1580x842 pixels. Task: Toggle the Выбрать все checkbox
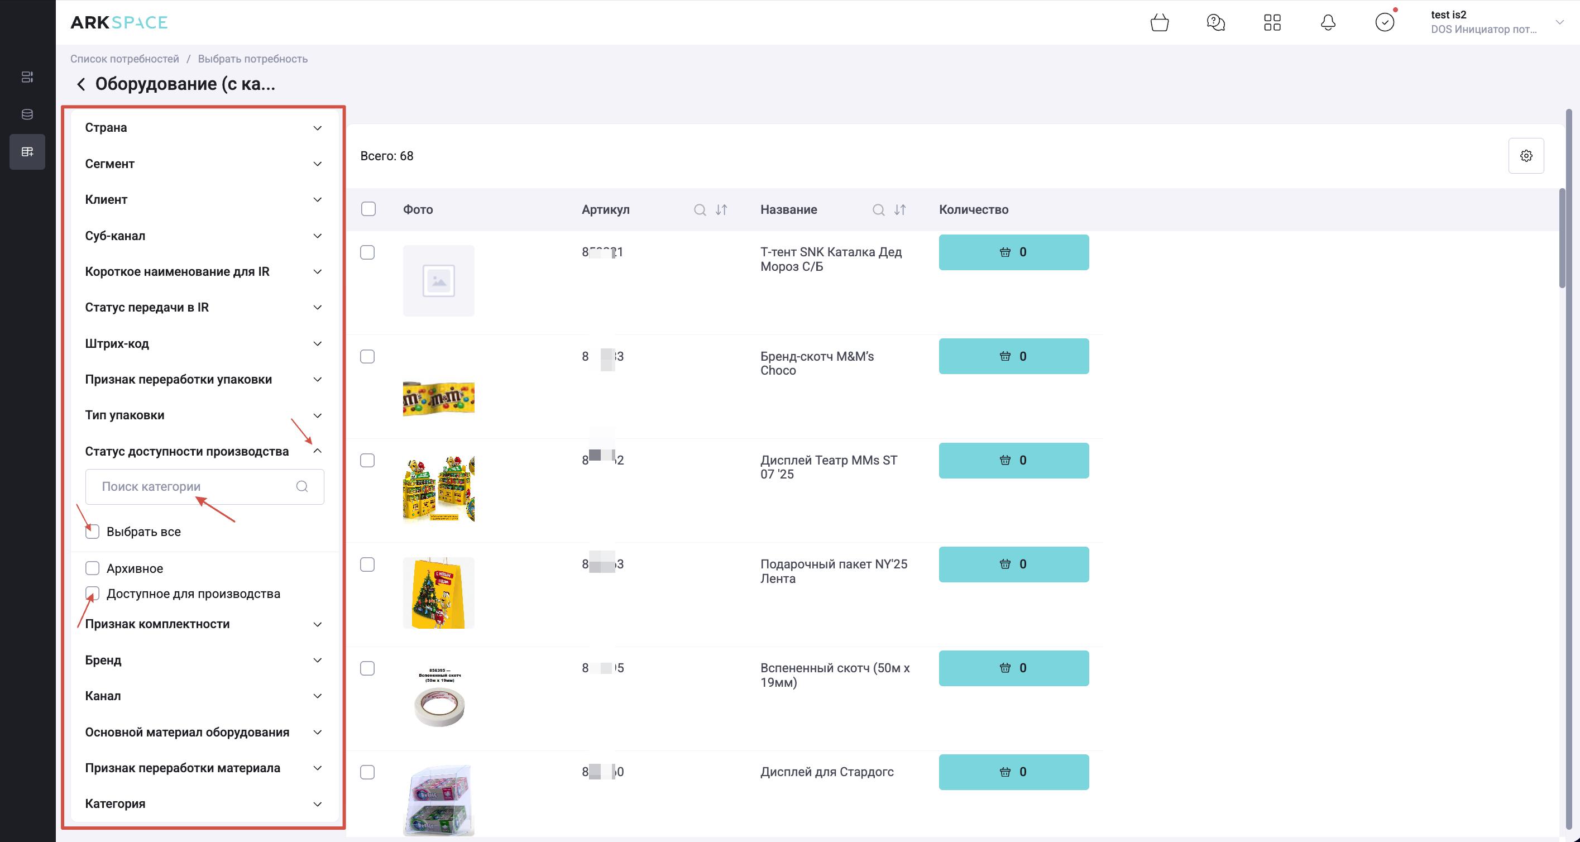92,532
